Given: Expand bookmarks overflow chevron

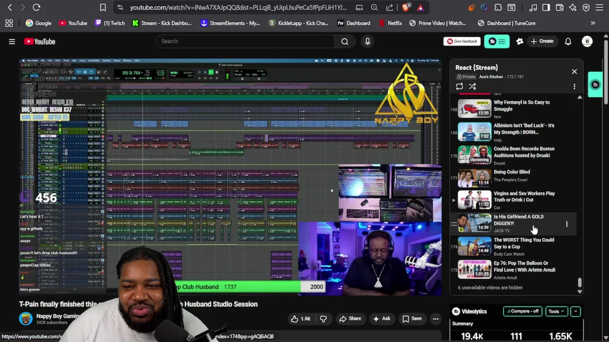Looking at the screenshot, I should 593,23.
